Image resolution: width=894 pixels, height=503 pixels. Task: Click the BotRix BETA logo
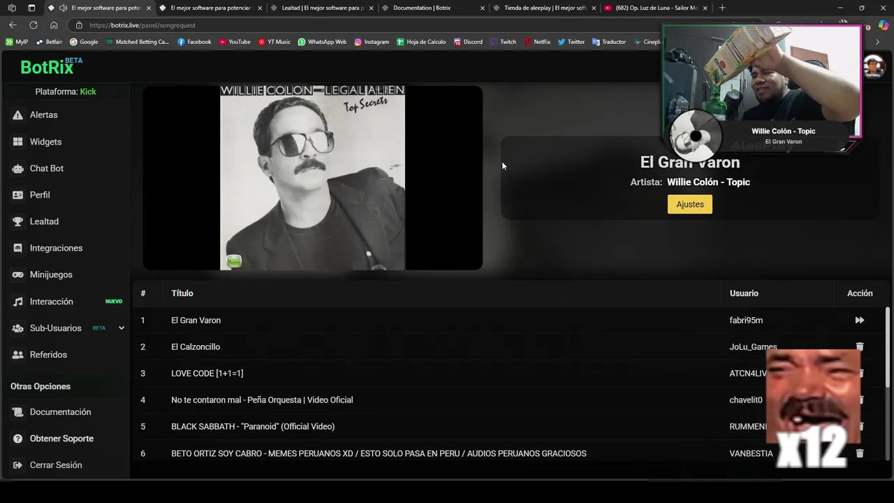(51, 66)
